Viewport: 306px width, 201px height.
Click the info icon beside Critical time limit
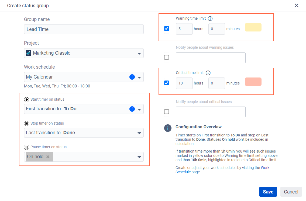click(x=208, y=73)
